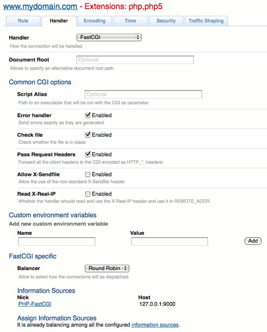Click the environment variable Name field

56,241
